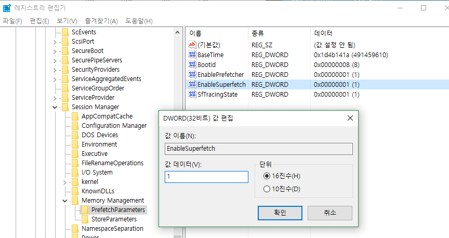The height and width of the screenshot is (238, 449).
Task: Click the DWORD icon beside EnablePrefetcher
Action: click(192, 75)
